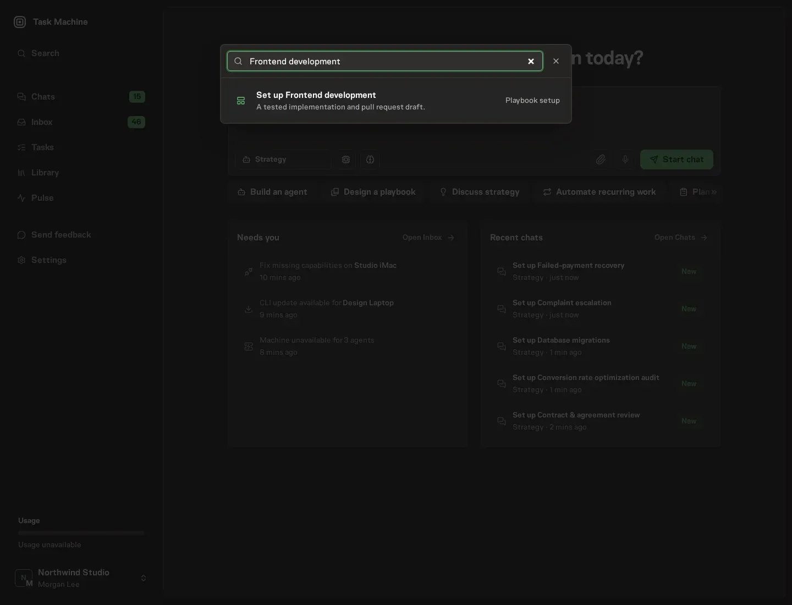
Task: Click the attach file paperclip icon
Action: click(x=601, y=159)
